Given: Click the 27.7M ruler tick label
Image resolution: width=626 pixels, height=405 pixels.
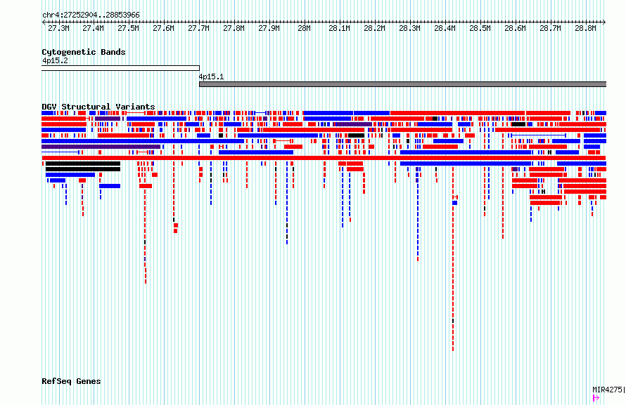Looking at the screenshot, I should [198, 28].
